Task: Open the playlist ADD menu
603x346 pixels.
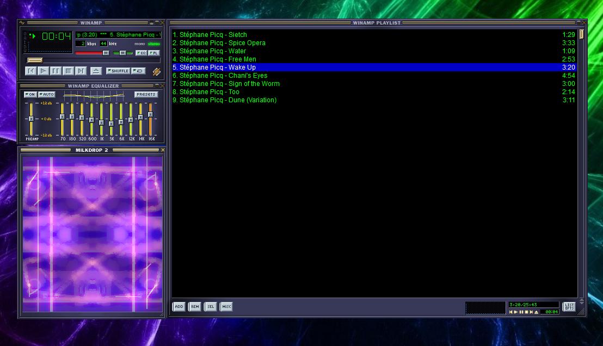Action: (179, 306)
